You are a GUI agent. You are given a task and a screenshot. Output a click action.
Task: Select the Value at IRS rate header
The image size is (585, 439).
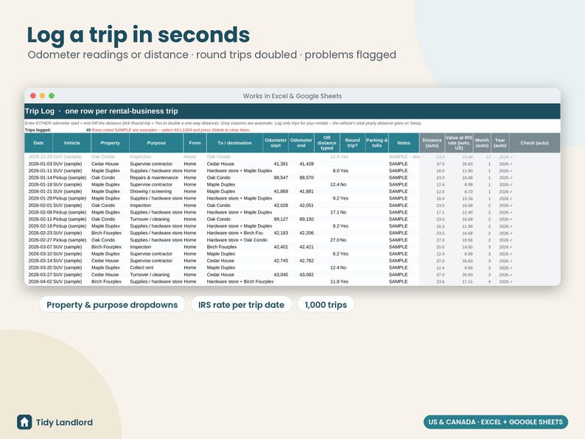click(x=458, y=143)
